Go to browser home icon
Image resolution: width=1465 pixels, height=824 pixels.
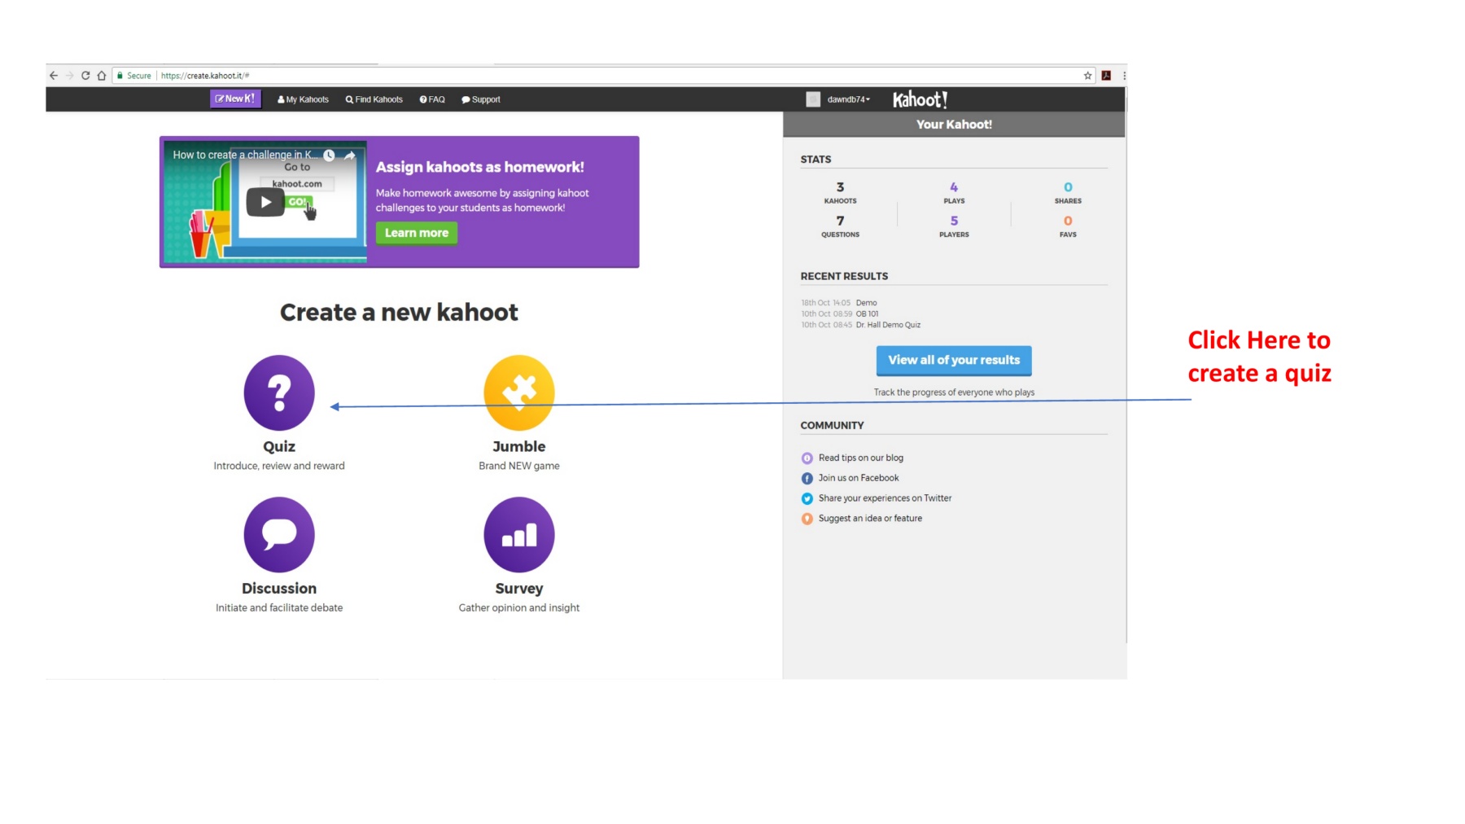[x=102, y=76]
